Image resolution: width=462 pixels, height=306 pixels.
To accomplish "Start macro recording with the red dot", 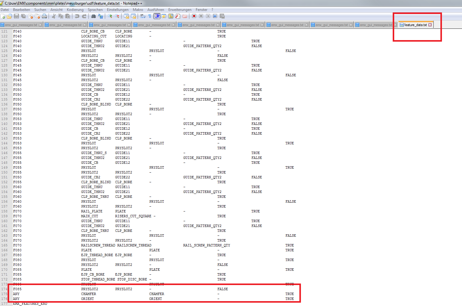I will click(x=194, y=16).
